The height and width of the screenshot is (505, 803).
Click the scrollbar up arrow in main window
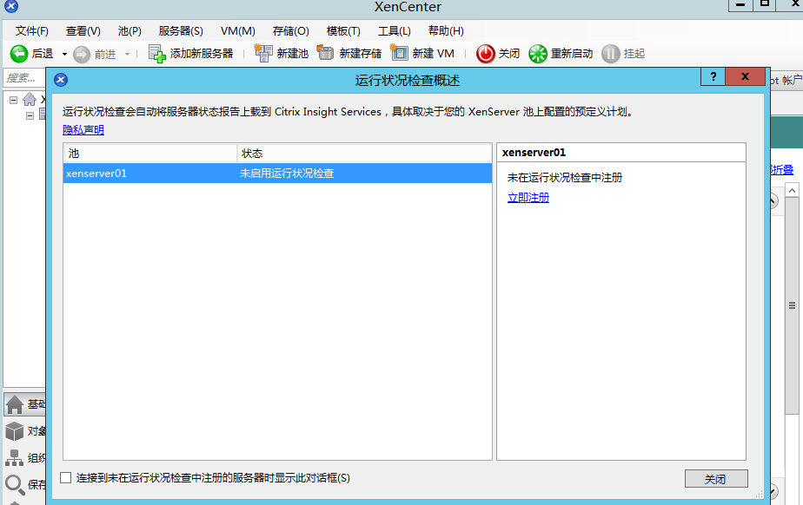pos(792,191)
